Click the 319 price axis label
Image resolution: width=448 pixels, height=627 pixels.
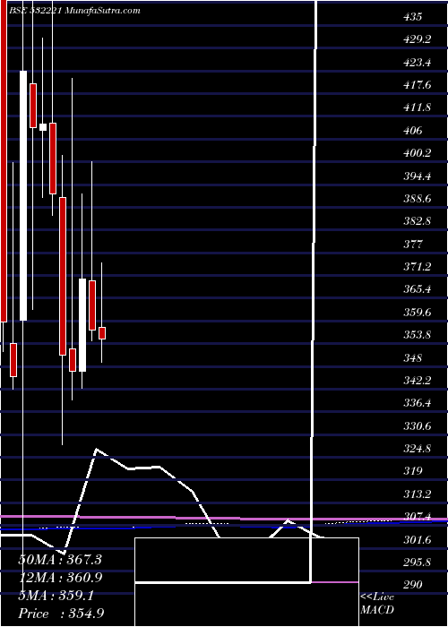(413, 470)
